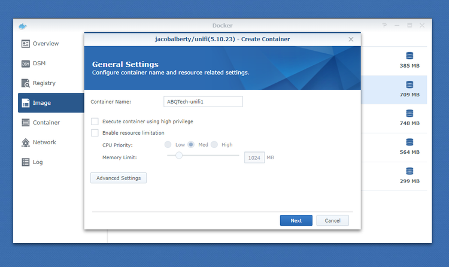Screen dimensions: 449x267
Task: Click the 748 MB size text
Action: coord(409,123)
